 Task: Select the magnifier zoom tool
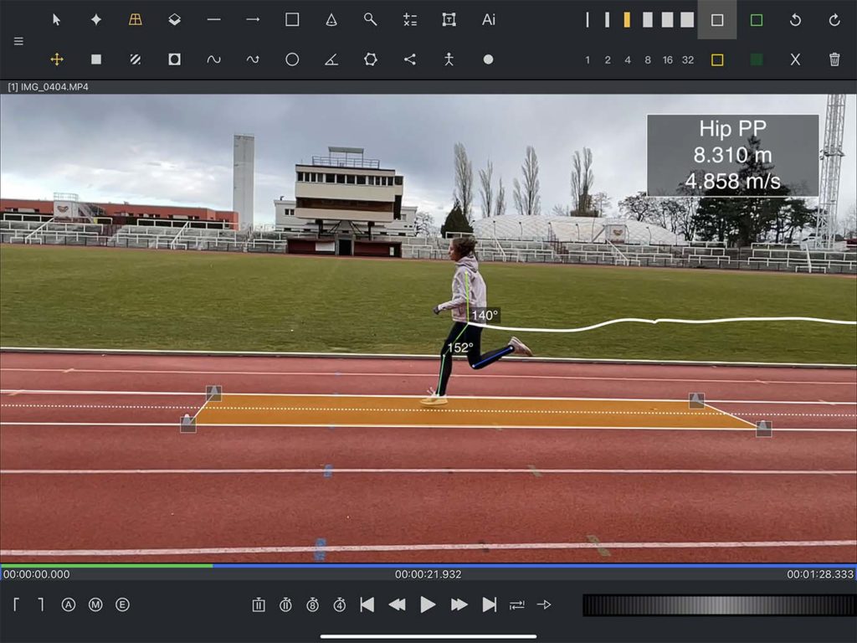(x=370, y=18)
